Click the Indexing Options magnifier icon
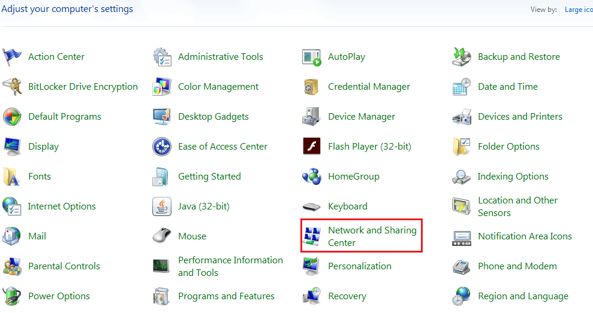The height and width of the screenshot is (313, 593). point(462,177)
